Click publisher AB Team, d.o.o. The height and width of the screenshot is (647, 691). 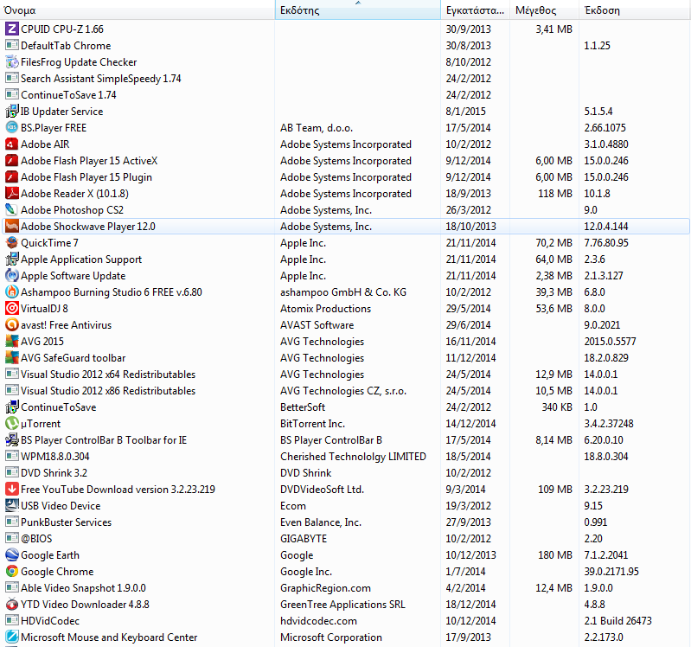[x=317, y=128]
